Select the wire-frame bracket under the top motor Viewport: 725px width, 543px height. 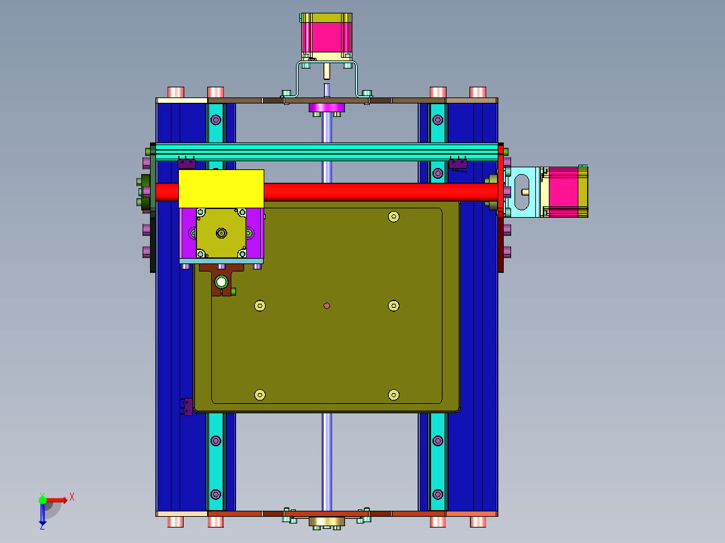coord(326,79)
